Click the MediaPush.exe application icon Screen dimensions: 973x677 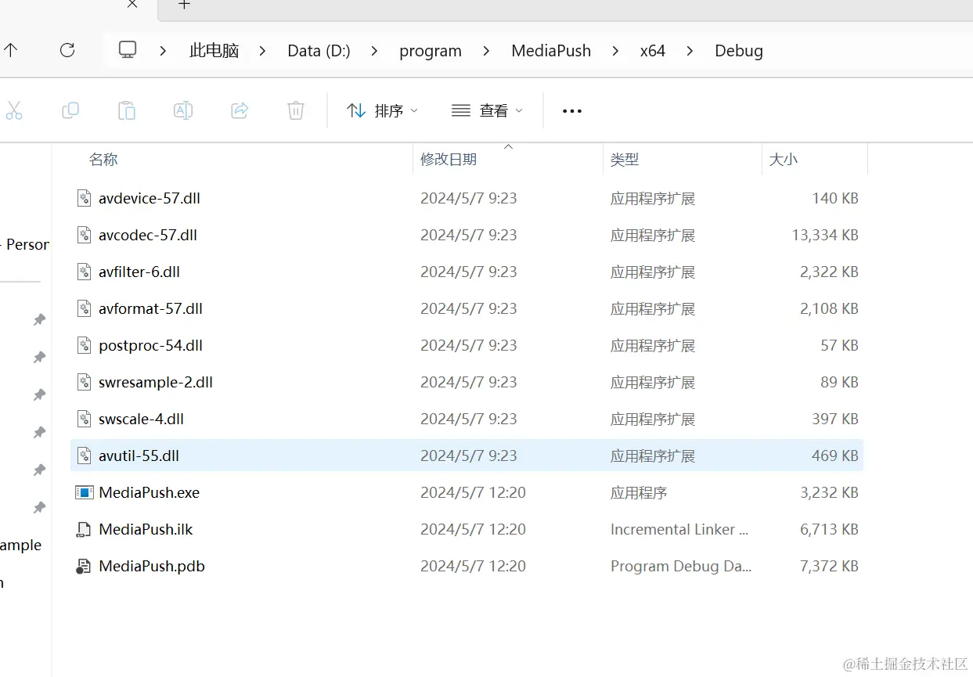tap(84, 492)
